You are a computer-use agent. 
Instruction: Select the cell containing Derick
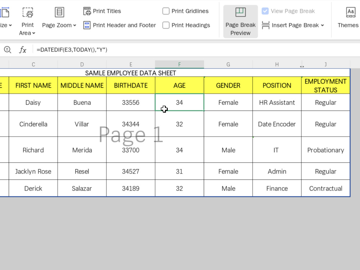pos(33,188)
